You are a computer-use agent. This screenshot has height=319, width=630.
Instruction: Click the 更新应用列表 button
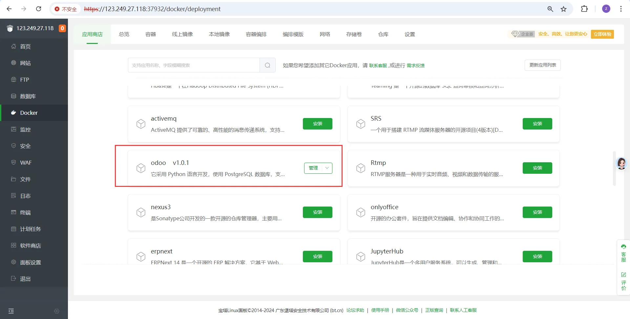click(x=543, y=65)
